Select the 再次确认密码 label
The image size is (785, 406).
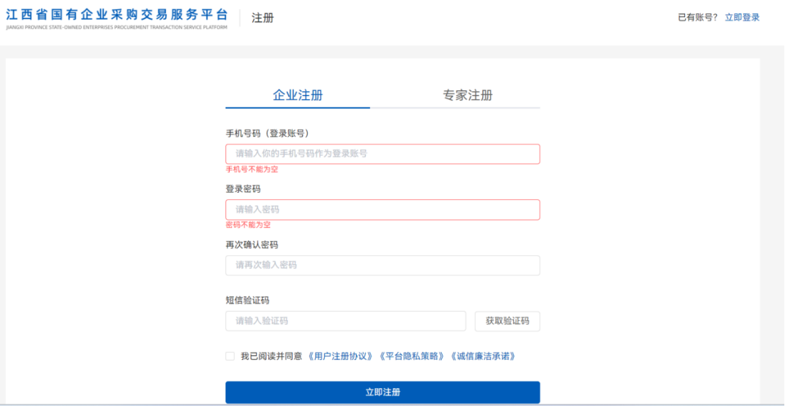(252, 244)
